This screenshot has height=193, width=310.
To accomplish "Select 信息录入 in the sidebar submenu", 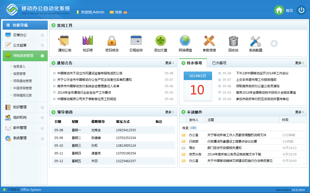I will point(19,66).
